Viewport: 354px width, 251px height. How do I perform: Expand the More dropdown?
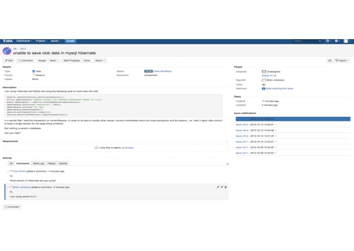[53, 60]
